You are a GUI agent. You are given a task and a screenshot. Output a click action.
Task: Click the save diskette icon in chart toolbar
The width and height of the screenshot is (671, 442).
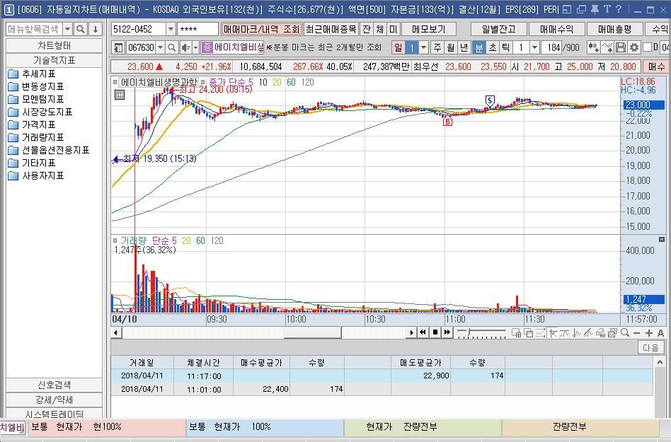[x=621, y=47]
